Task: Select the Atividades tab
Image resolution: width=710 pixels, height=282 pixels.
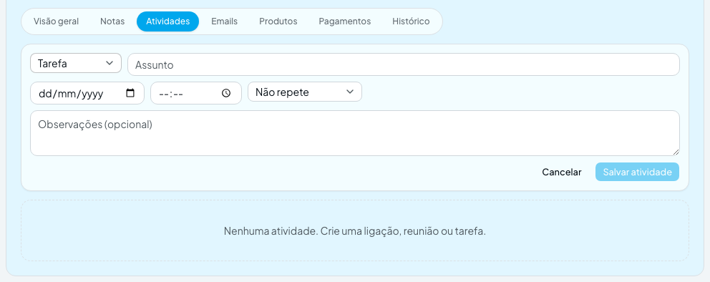Action: click(167, 21)
